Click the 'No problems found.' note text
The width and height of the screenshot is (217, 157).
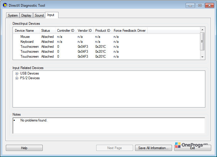[34, 120]
